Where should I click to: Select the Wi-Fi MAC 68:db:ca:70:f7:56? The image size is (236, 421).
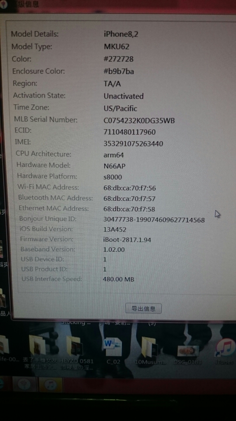point(129,188)
